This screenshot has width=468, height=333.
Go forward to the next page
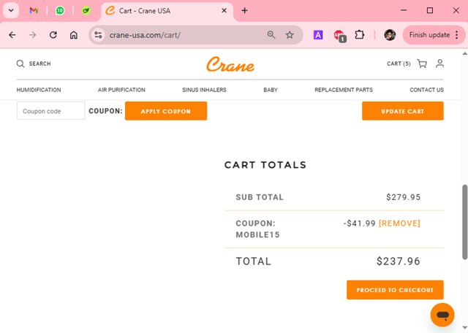point(32,35)
